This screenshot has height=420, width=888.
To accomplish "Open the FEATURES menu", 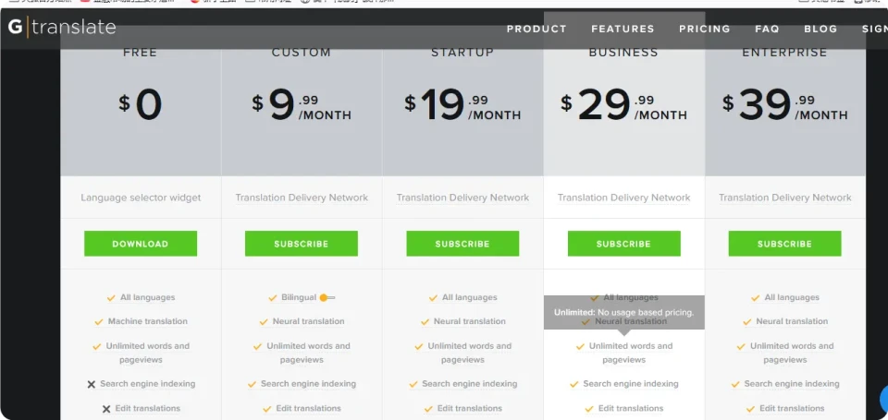I will 623,29.
